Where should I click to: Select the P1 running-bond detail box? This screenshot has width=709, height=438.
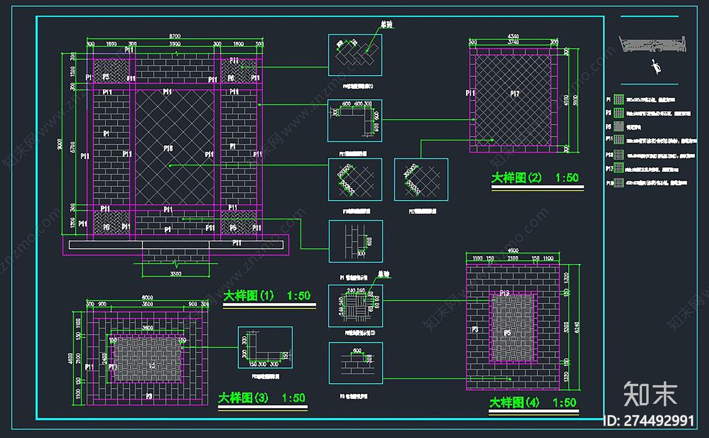[356, 241]
